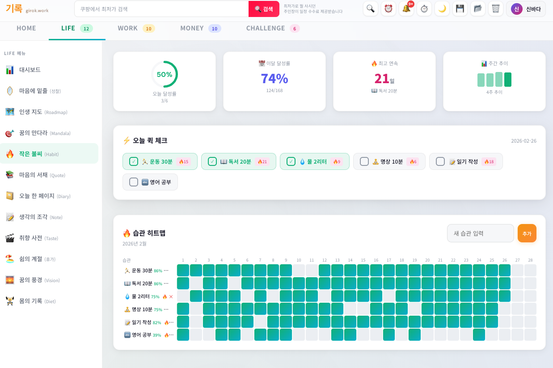Open 마음의 서재 (Quote) in sidebar

pyautogui.click(x=49, y=175)
